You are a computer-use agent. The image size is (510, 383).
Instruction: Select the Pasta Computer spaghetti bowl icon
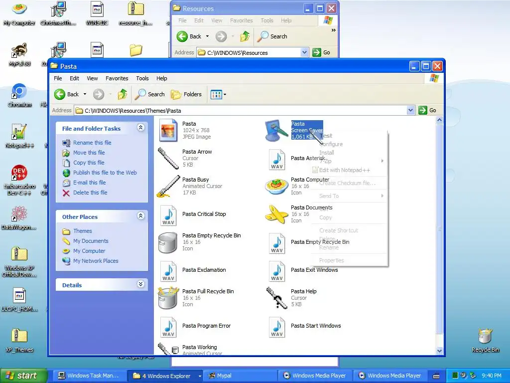(276, 187)
